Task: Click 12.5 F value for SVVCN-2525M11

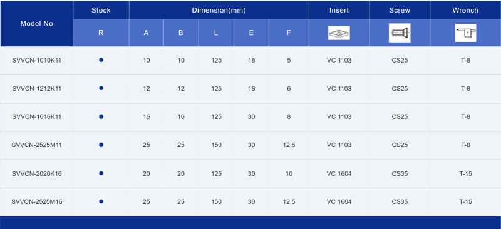Action: click(x=289, y=145)
